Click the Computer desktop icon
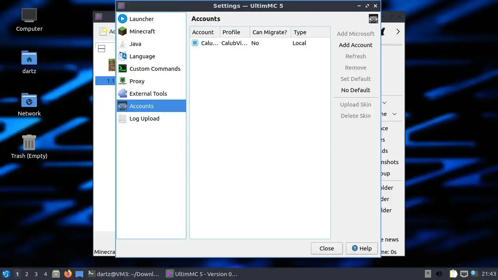Screen dimensions: 498x280 click(29, 19)
